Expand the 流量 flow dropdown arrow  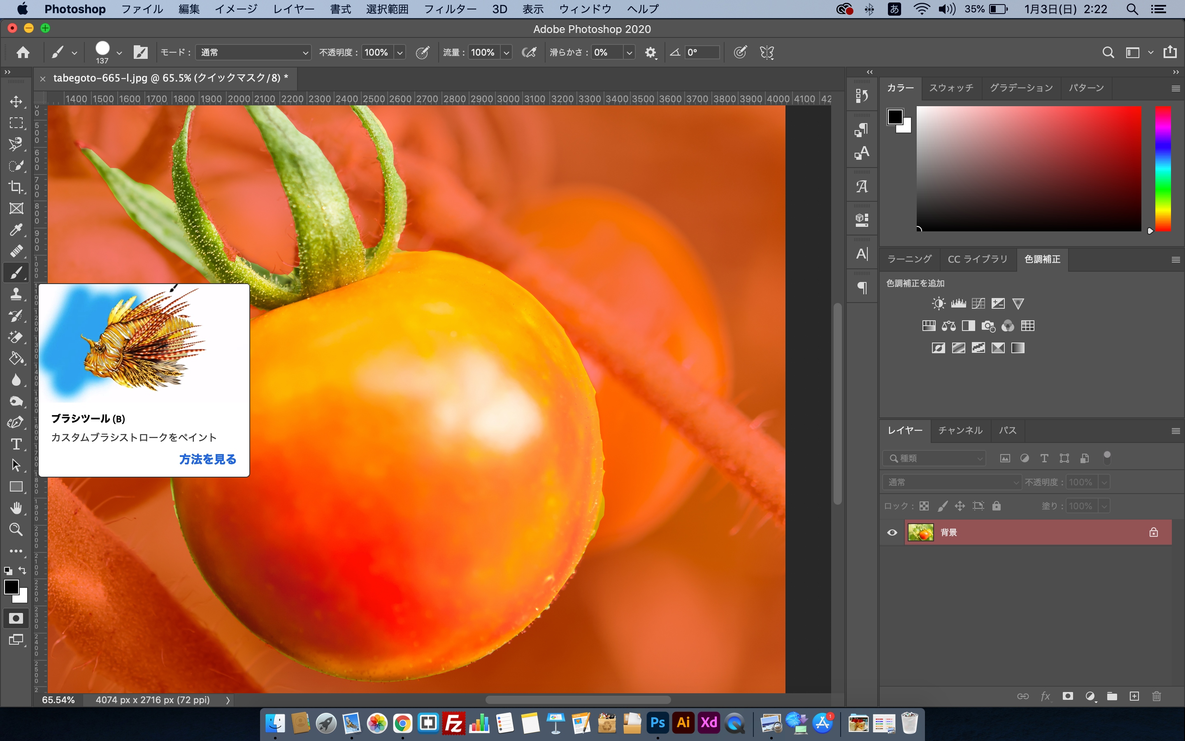pyautogui.click(x=507, y=52)
